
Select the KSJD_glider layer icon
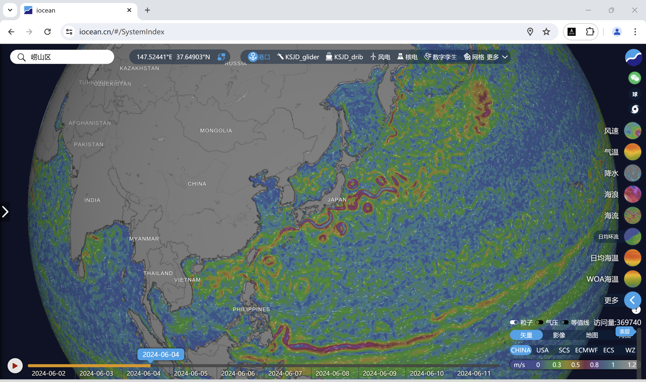[280, 57]
